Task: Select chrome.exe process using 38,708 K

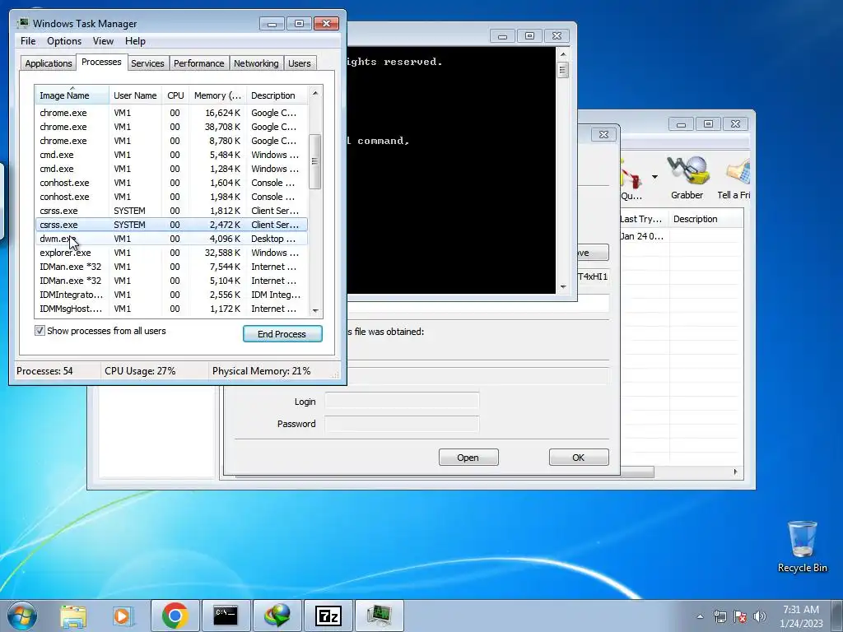Action: tap(171, 127)
